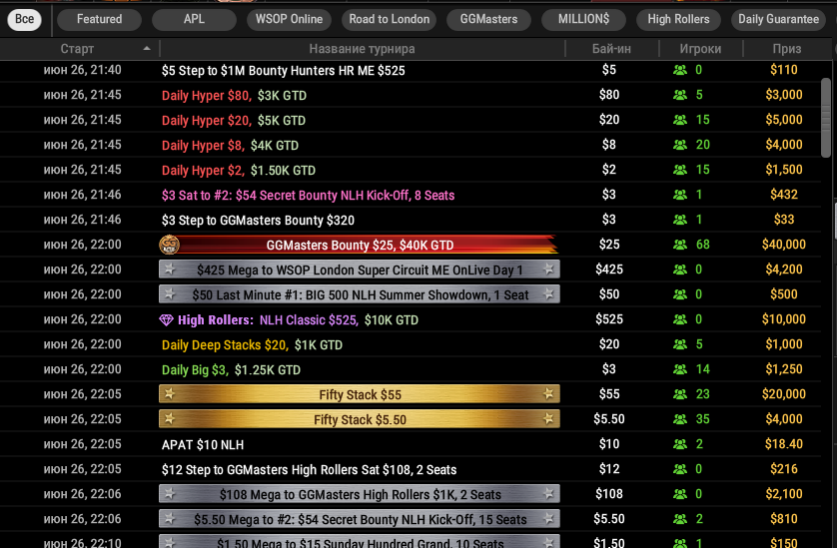Click right star on $5.50 Mega banner
The width and height of the screenshot is (837, 548).
(548, 519)
